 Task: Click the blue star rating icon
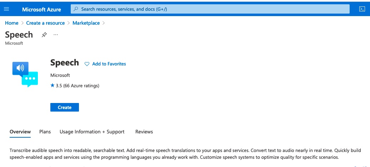52,85
